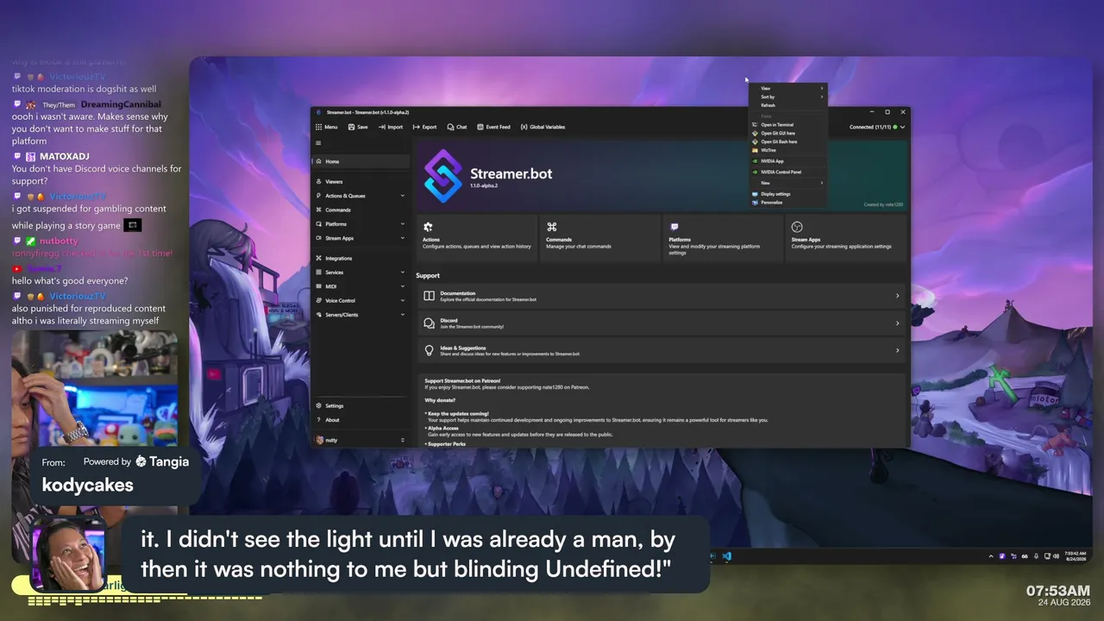Image resolution: width=1104 pixels, height=621 pixels.
Task: Click the Save toolbar button
Action: click(x=358, y=127)
